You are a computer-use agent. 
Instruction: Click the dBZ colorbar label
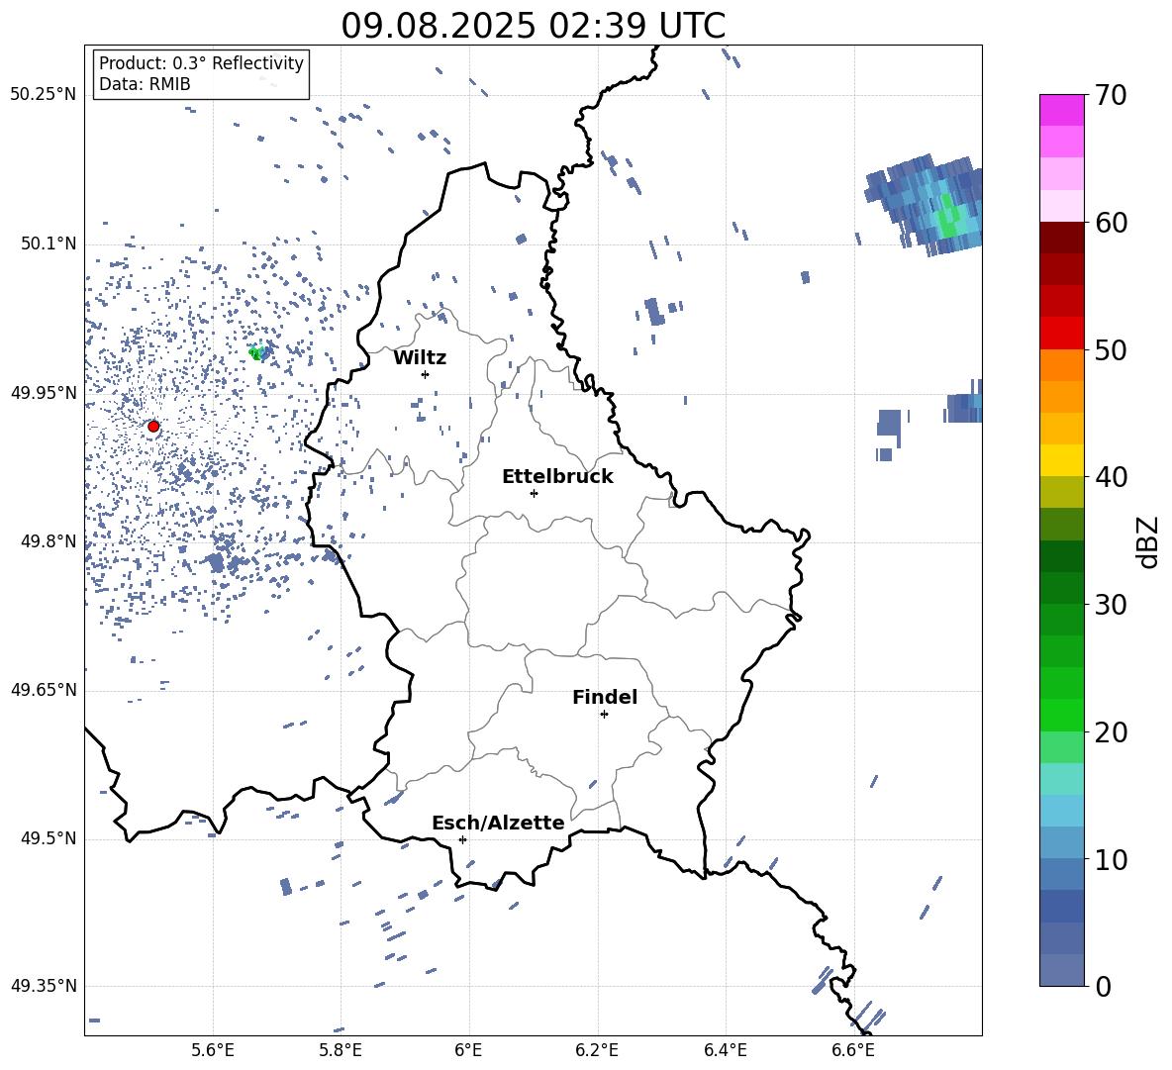click(1148, 541)
